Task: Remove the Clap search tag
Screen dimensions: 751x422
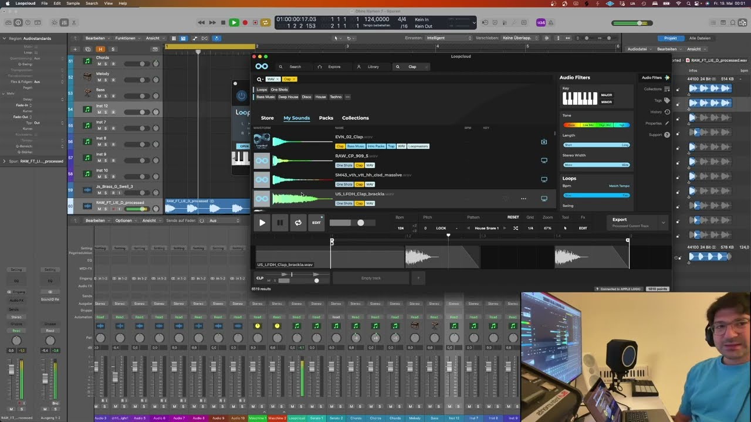Action: pyautogui.click(x=294, y=79)
